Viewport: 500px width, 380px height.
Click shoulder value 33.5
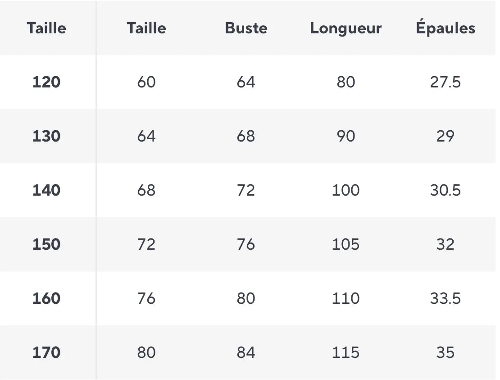[445, 298]
